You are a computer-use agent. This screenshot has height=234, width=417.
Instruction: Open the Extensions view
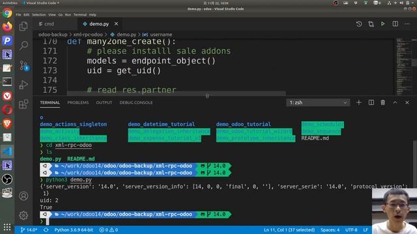(x=23, y=104)
